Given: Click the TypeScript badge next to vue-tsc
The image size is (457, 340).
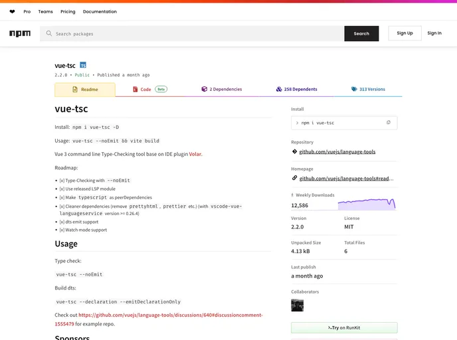Looking at the screenshot, I should (x=83, y=65).
